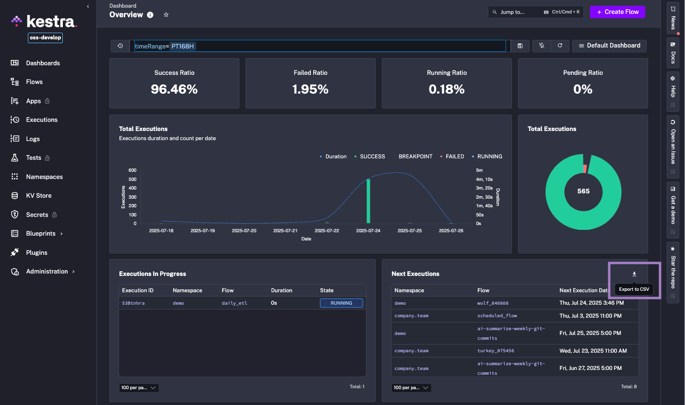The height and width of the screenshot is (405, 685).
Task: Clear the active filters with the filter-off icon
Action: (x=541, y=46)
